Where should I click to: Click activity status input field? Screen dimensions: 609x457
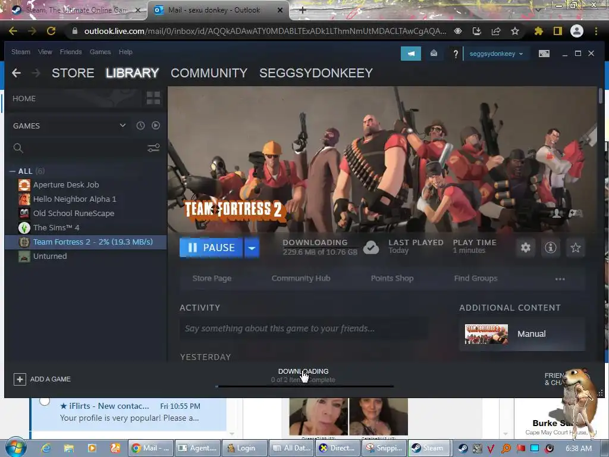coord(304,328)
